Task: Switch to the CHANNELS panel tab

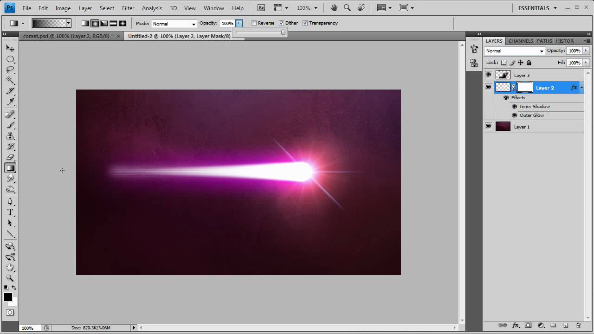Action: [520, 41]
